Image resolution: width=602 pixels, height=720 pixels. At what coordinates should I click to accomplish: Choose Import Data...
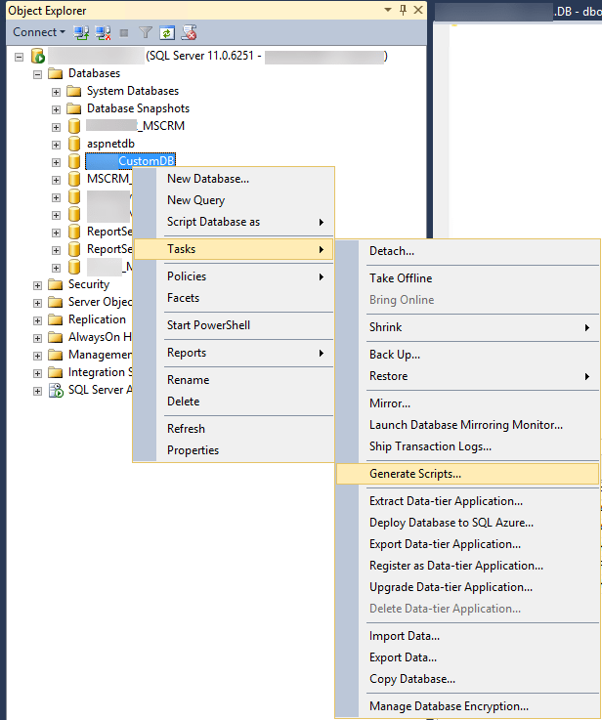[x=467, y=636]
